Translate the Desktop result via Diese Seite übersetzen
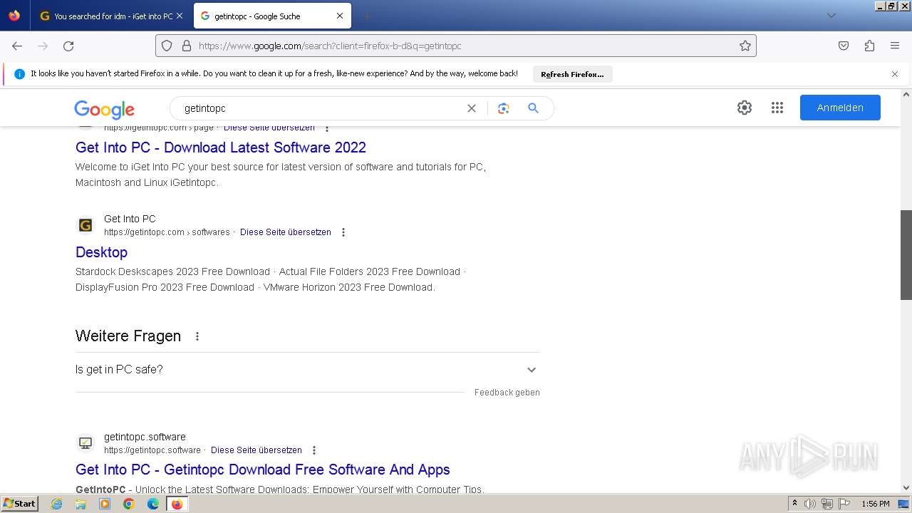Screen dimensions: 912x513 tap(286, 232)
